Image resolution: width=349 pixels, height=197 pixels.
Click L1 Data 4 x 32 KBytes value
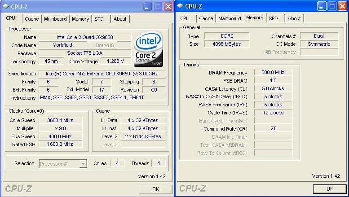point(143,120)
